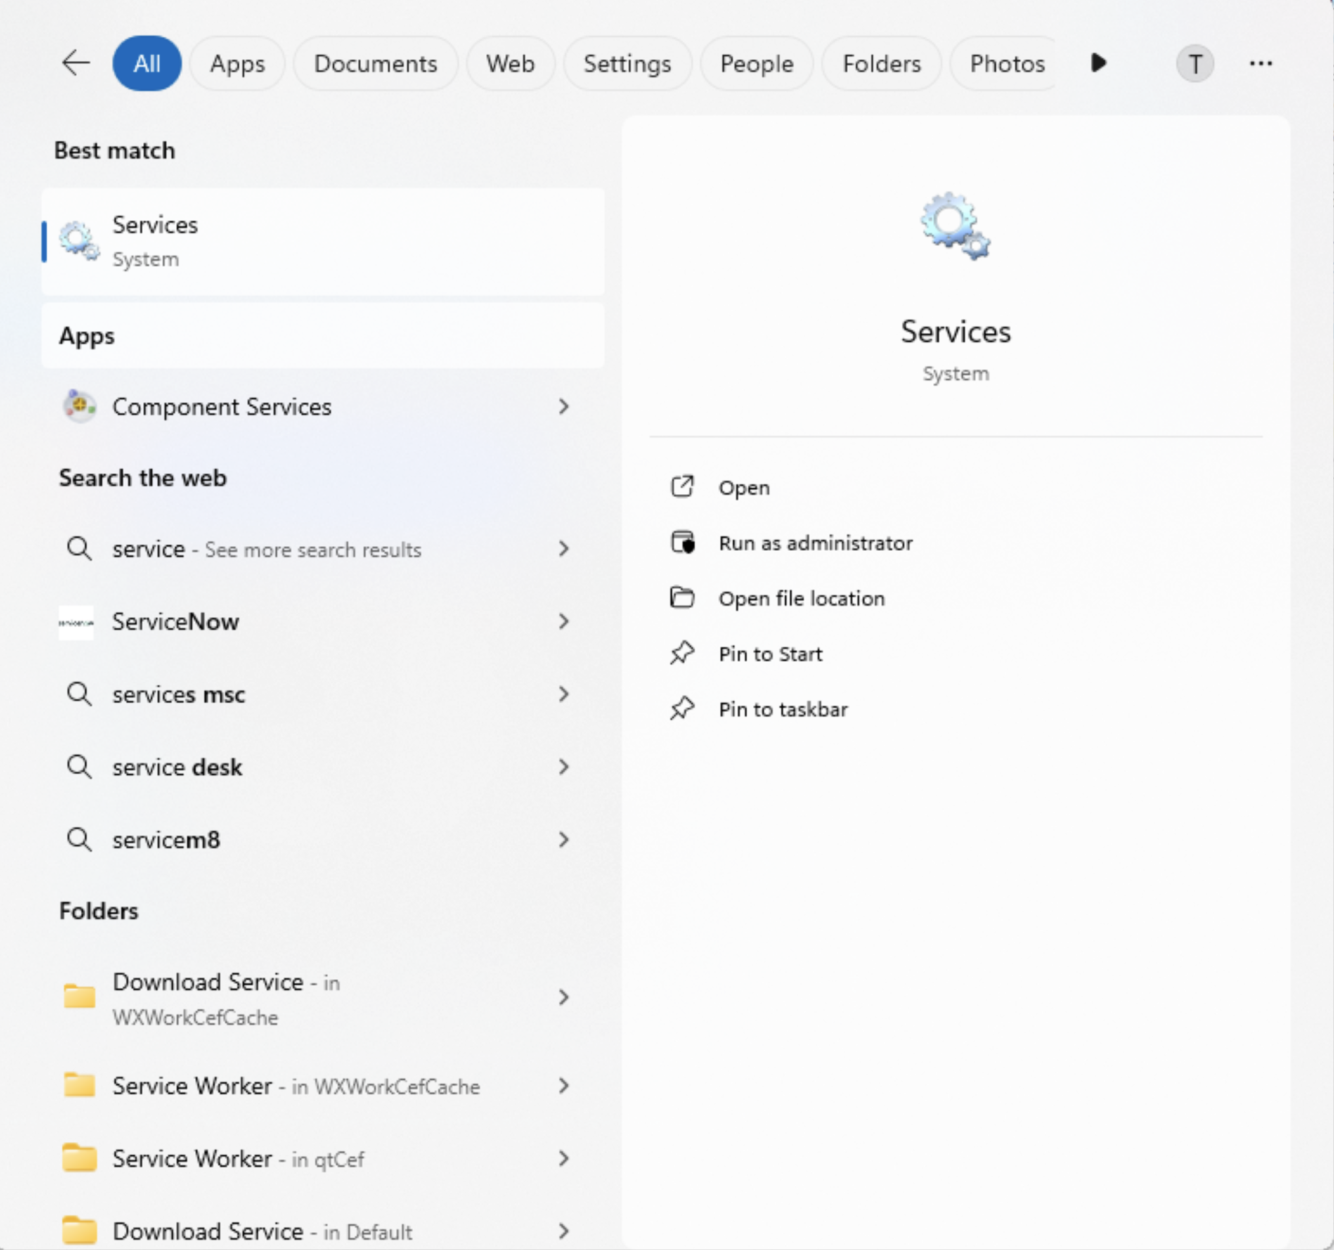The width and height of the screenshot is (1334, 1250).
Task: Click the Services gear icon in Best match
Action: [x=79, y=241]
